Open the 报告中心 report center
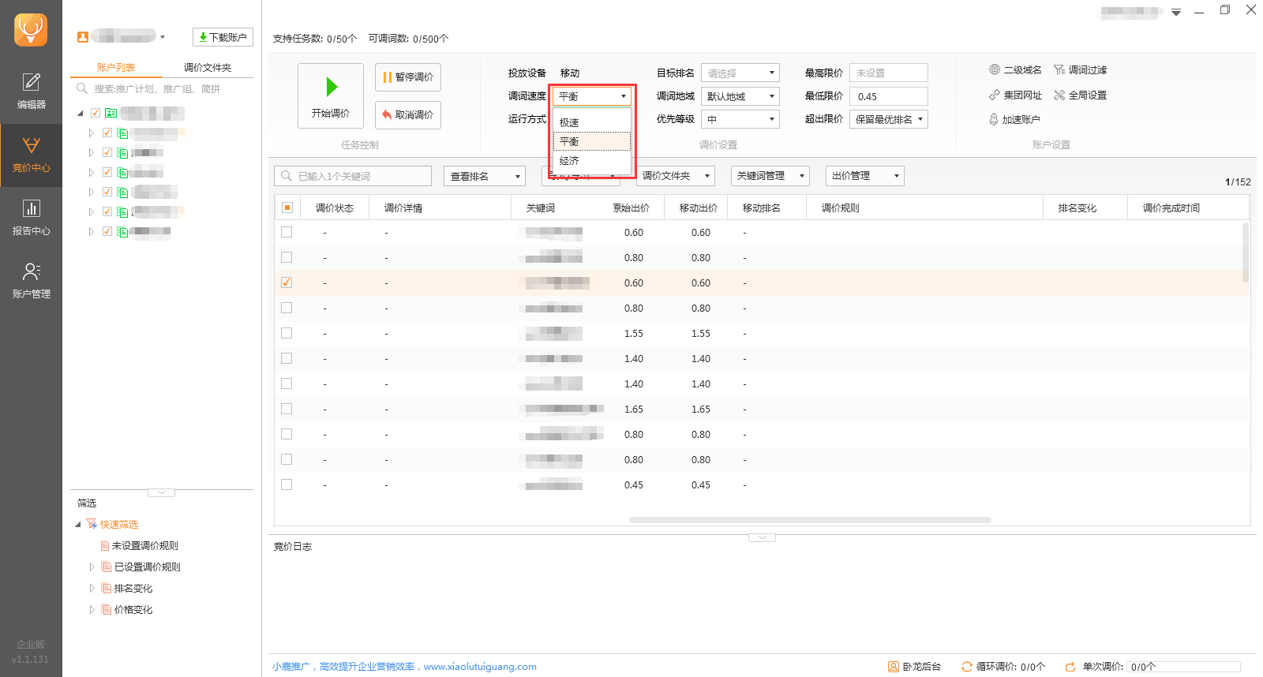 [31, 219]
